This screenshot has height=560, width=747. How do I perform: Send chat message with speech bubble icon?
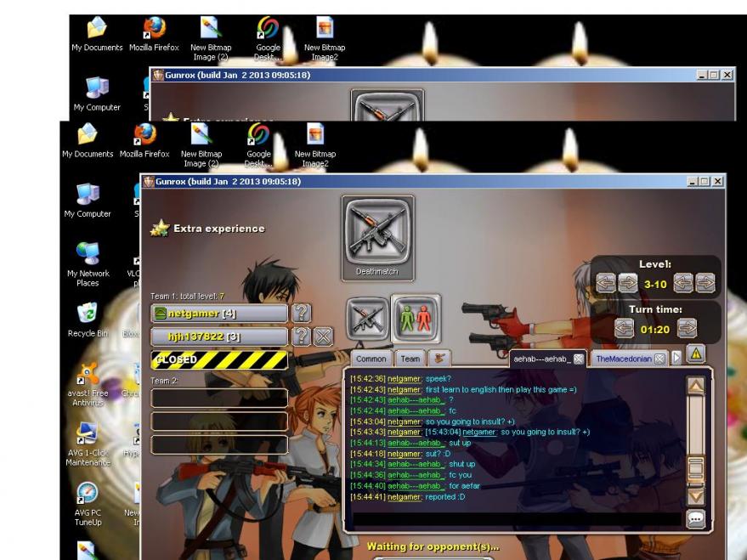click(695, 519)
